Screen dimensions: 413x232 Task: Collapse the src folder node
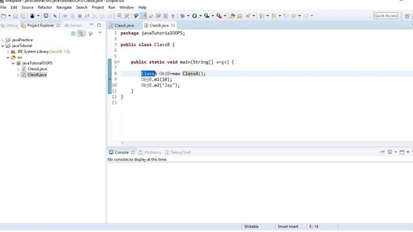(8, 57)
